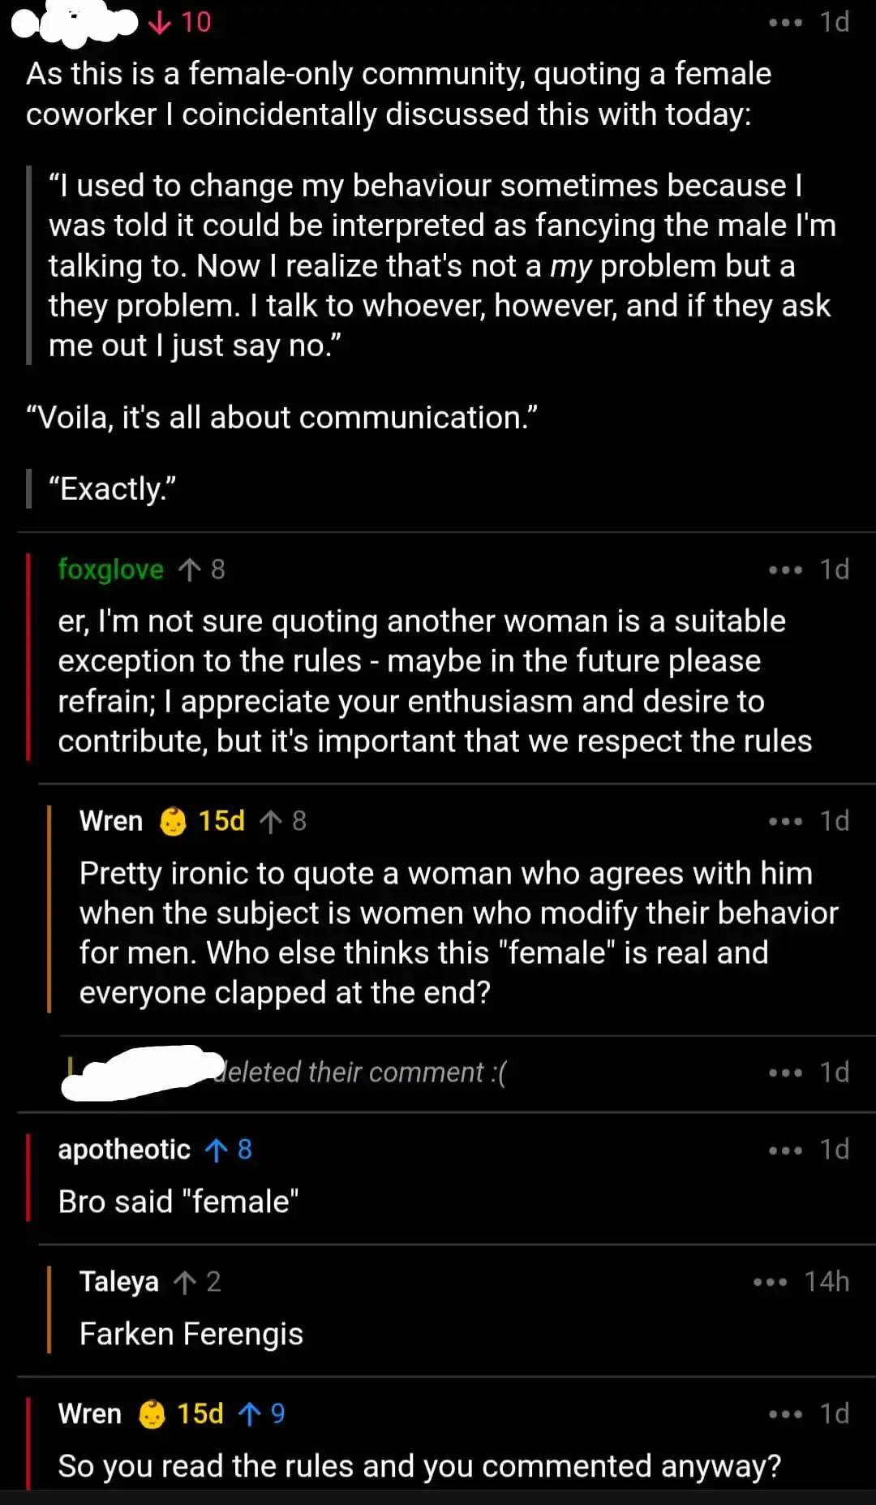
Task: Open the three-dot menu on Wren's bottom comment
Action: (x=785, y=1414)
